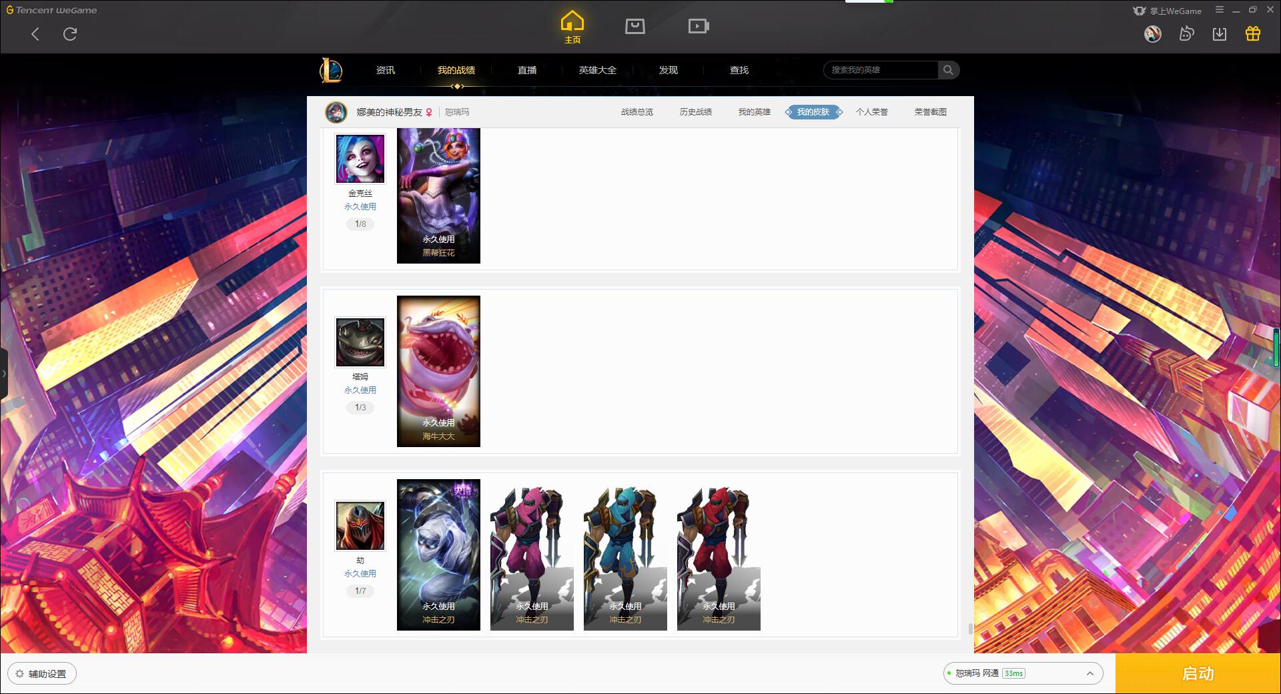Viewport: 1281px width, 694px height.
Task: Open the 我的战绩 tab
Action: click(x=456, y=70)
